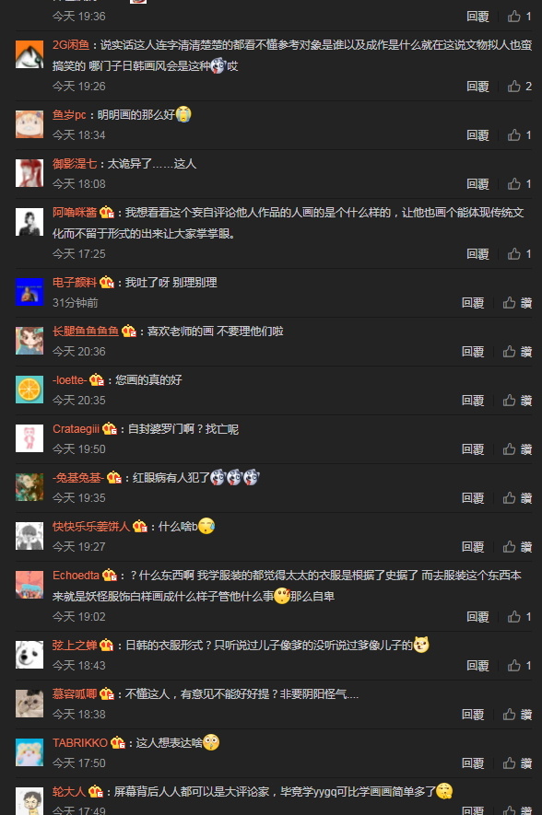The image size is (542, 815).
Task: Click 电子颜料's blue avatar image
Action: point(29,292)
